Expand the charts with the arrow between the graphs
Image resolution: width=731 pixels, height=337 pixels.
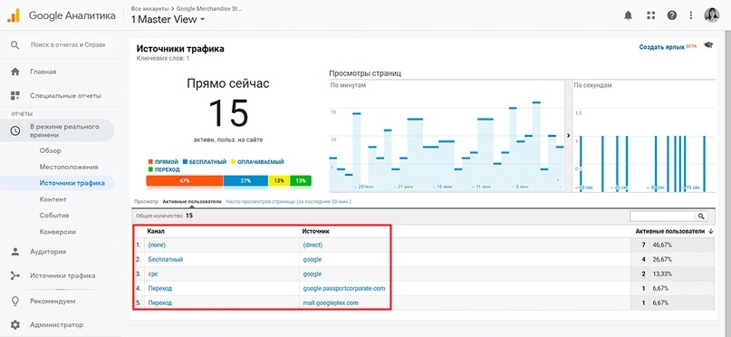coord(568,136)
